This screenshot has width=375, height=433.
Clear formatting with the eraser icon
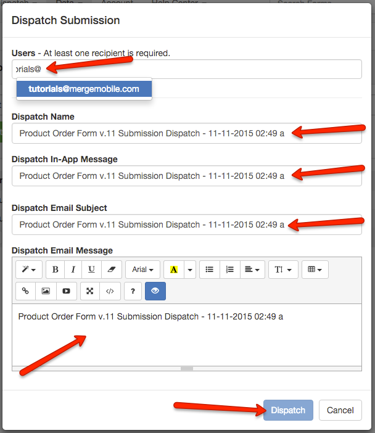(x=111, y=270)
